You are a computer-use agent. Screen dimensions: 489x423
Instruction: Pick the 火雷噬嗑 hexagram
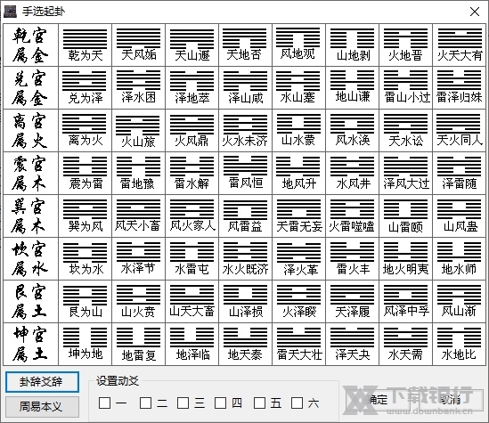pos(352,216)
